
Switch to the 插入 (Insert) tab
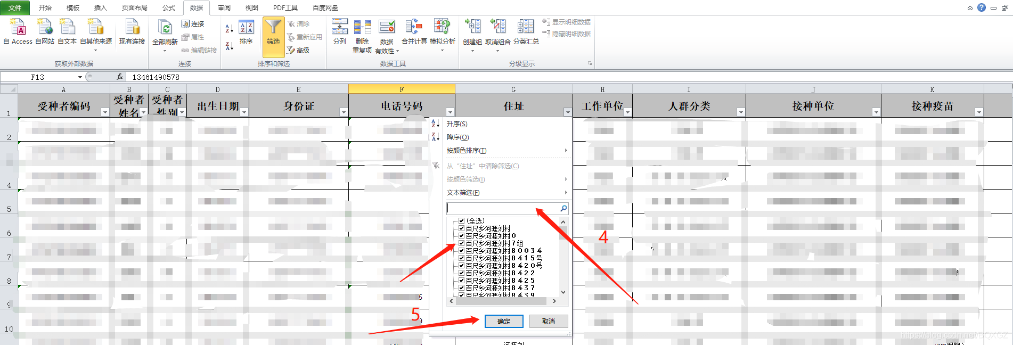coord(100,7)
